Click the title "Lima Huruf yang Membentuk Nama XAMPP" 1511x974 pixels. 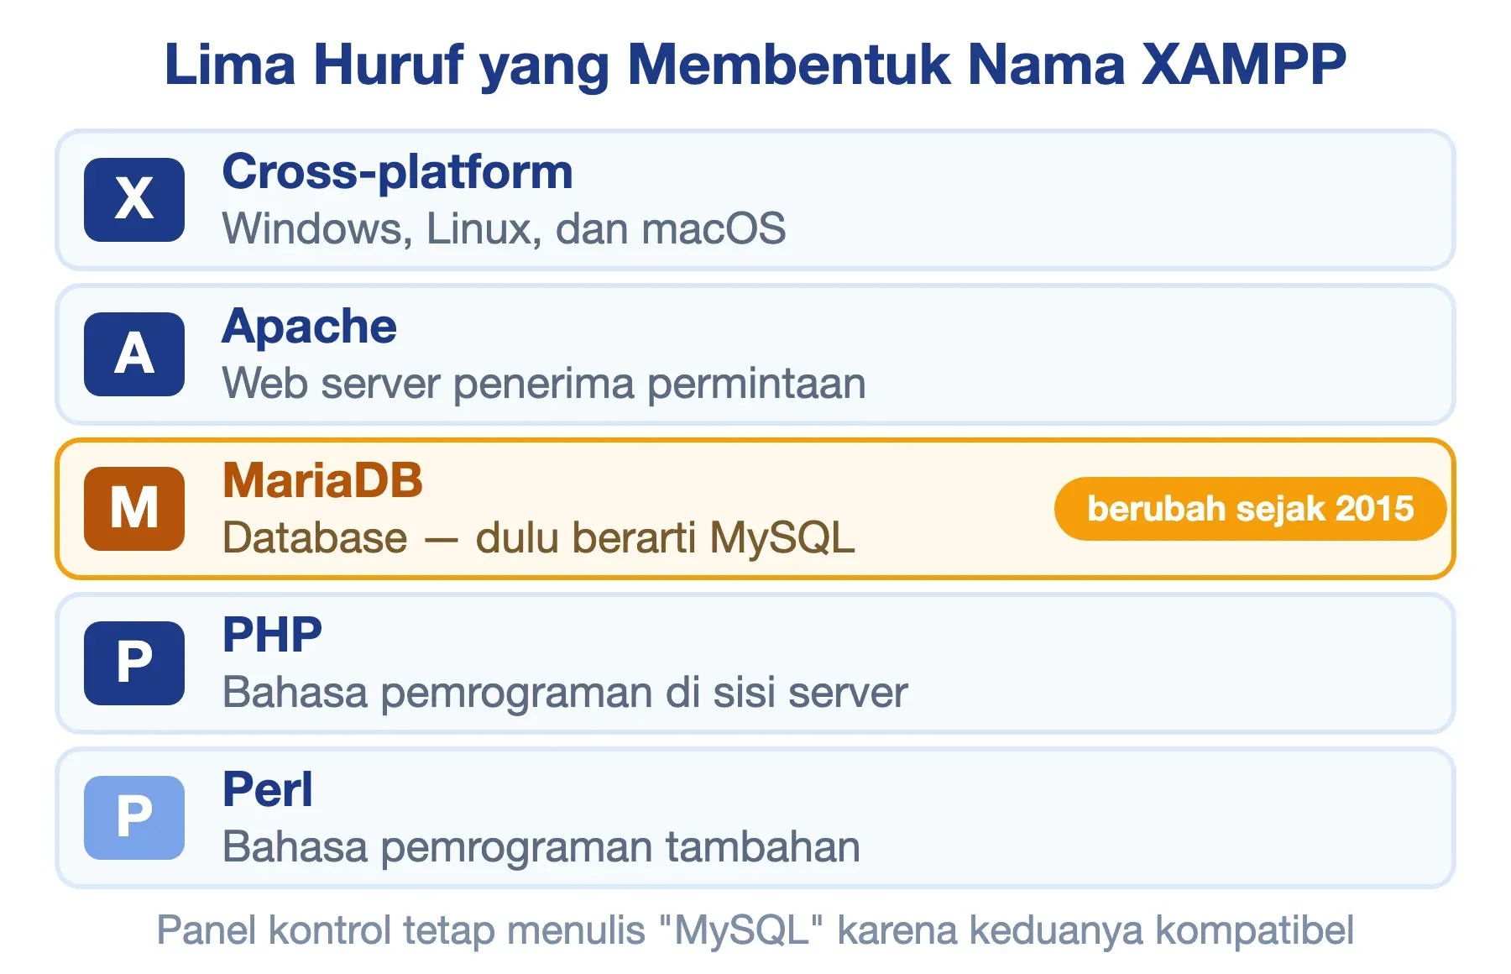(755, 65)
